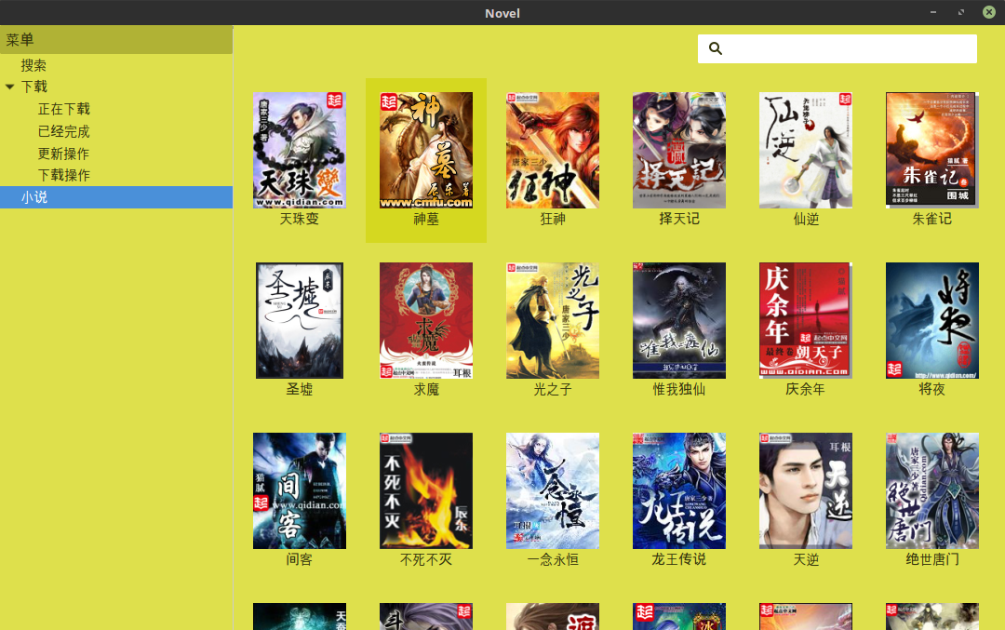
Task: Select 搜索 in the sidebar menu
Action: [33, 65]
